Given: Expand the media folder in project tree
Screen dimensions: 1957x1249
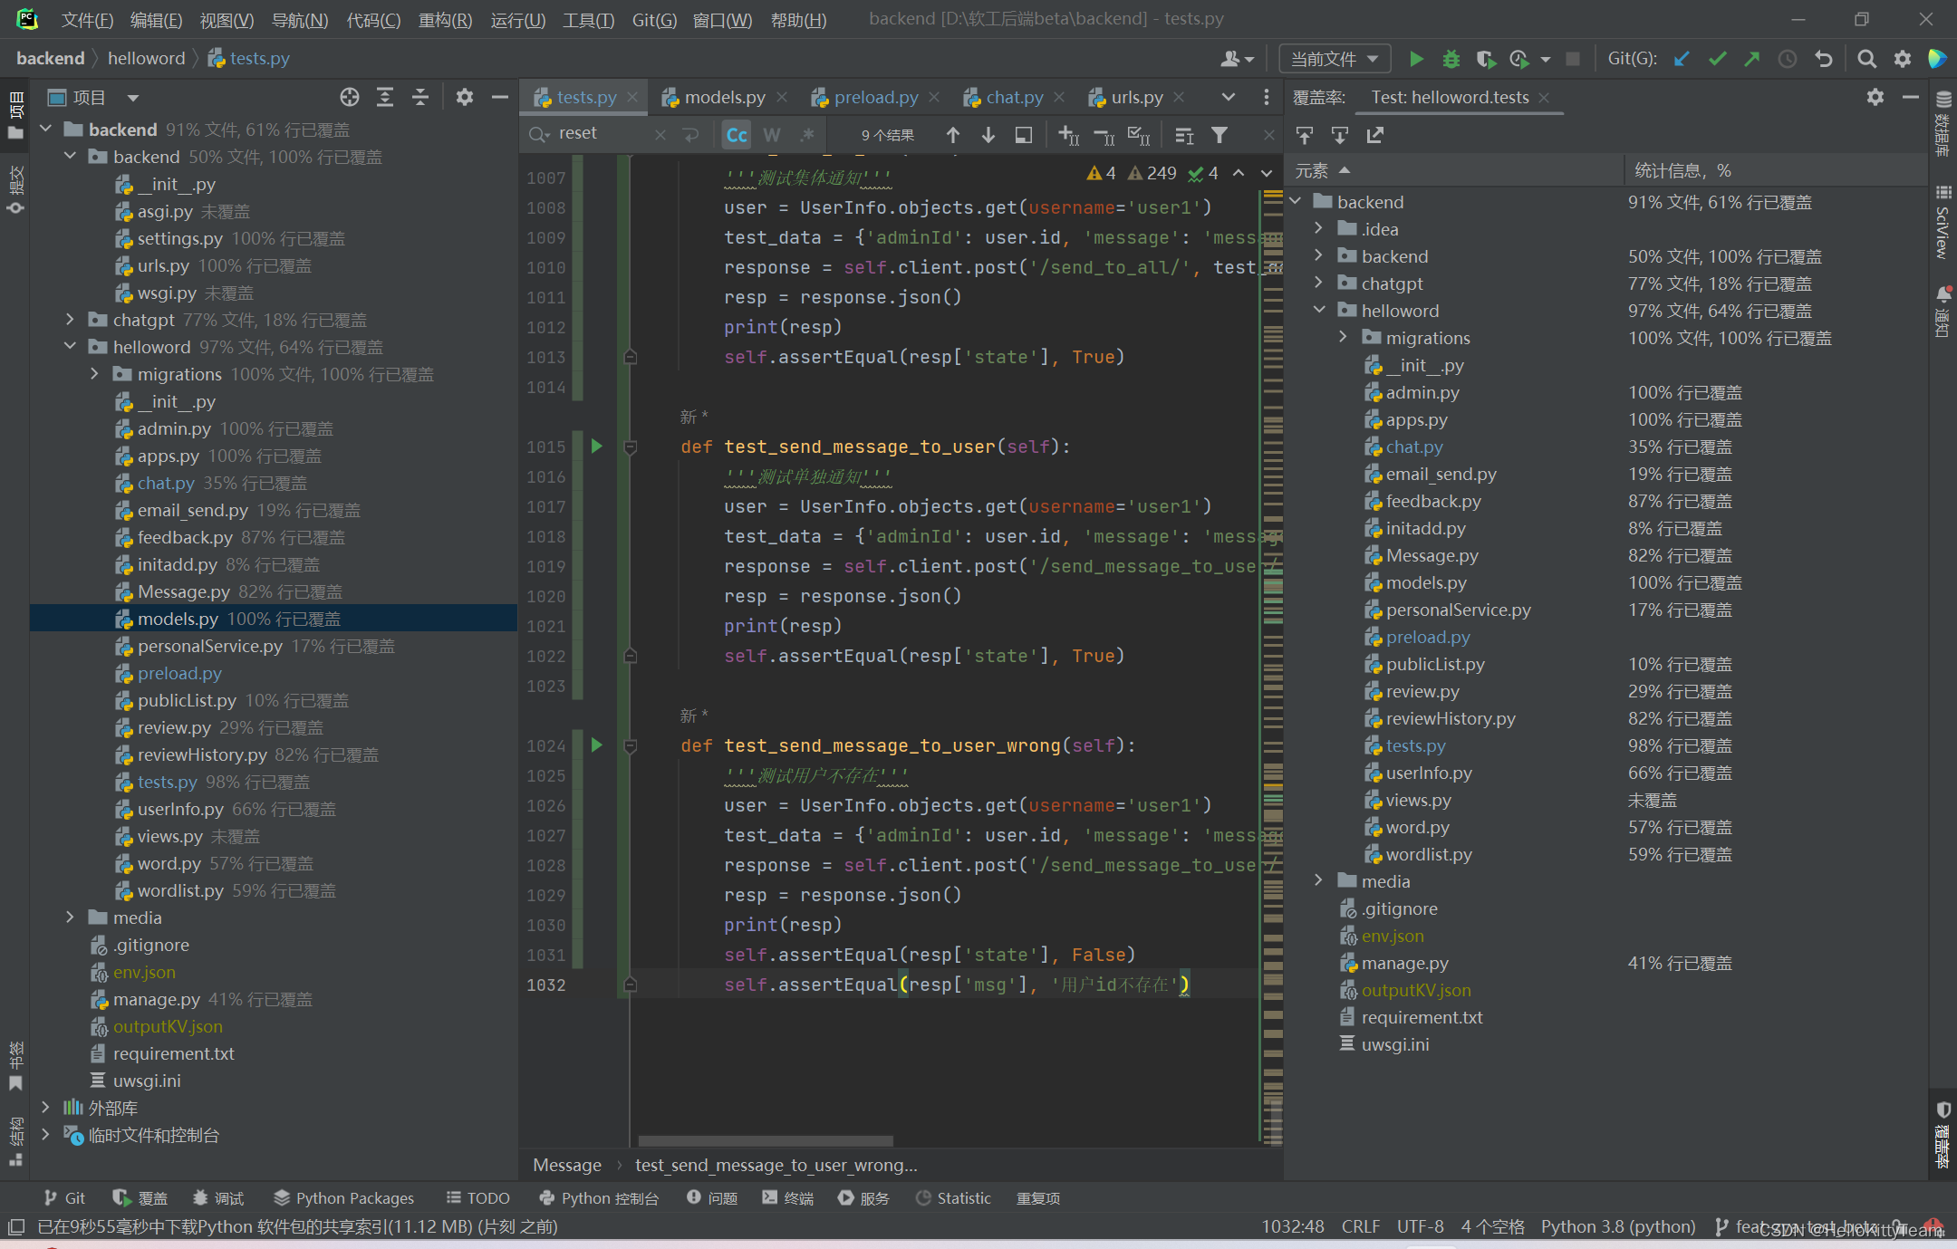Looking at the screenshot, I should click(x=70, y=917).
